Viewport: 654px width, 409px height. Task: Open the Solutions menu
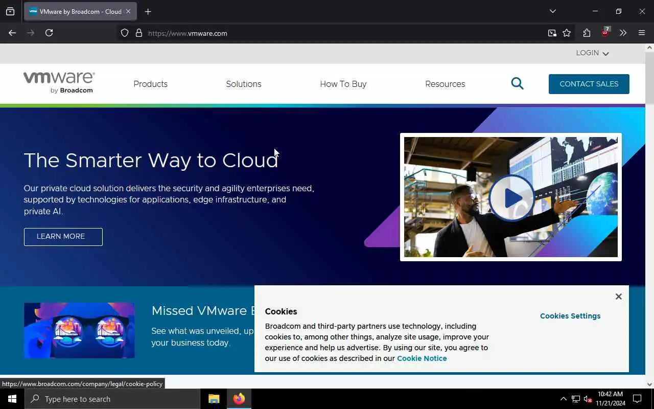coord(244,84)
